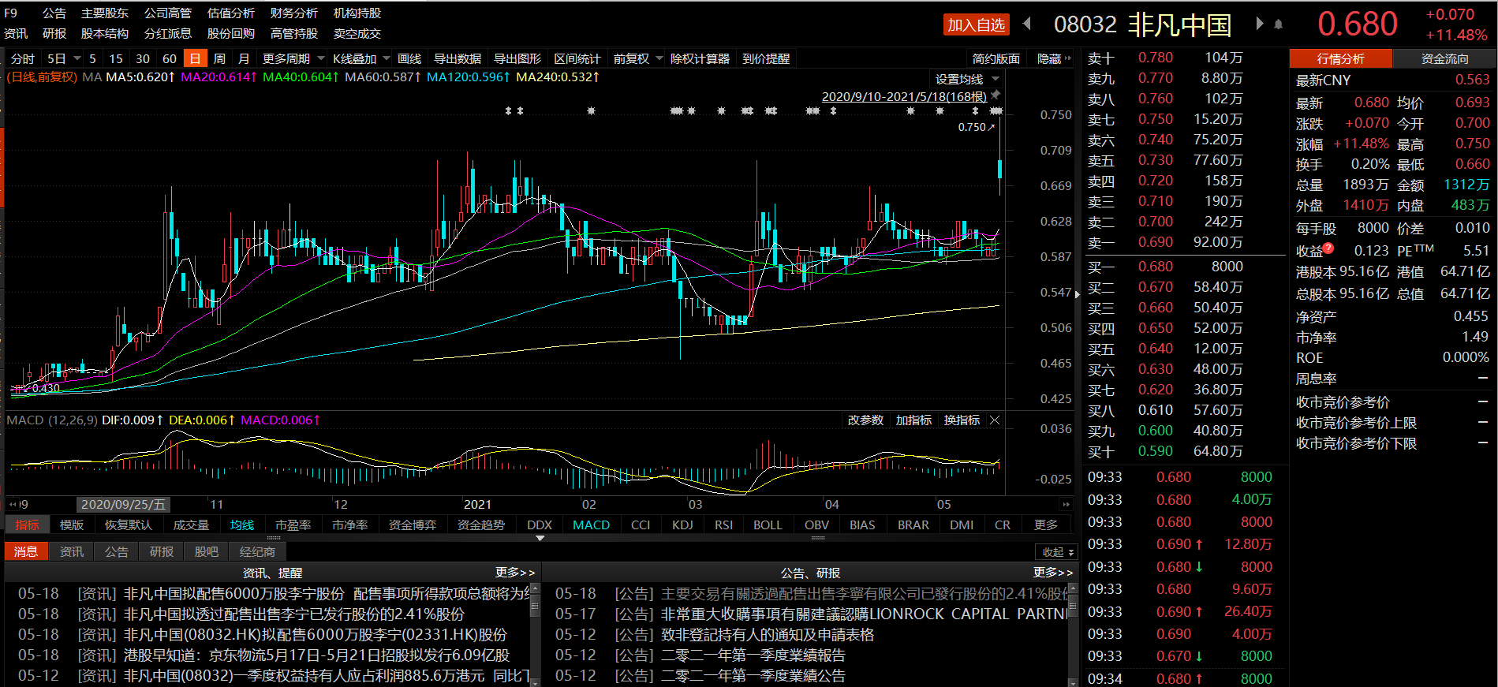Image resolution: width=1498 pixels, height=687 pixels.
Task: Go to previous stock with left arrow
Action: [1026, 24]
